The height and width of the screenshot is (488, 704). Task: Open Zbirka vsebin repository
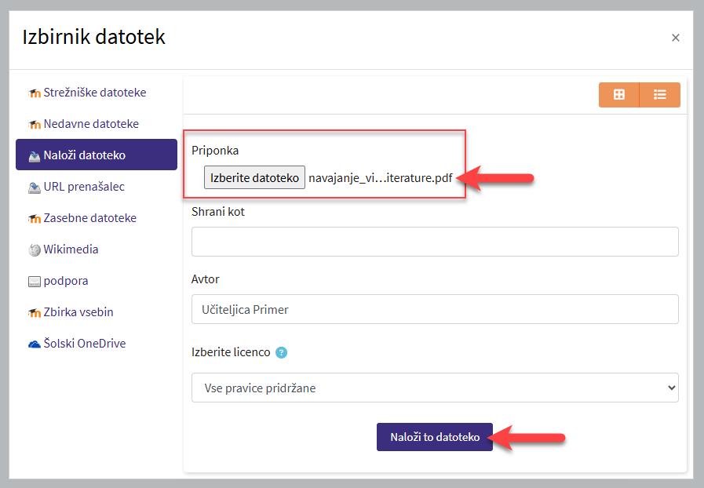[x=78, y=312]
